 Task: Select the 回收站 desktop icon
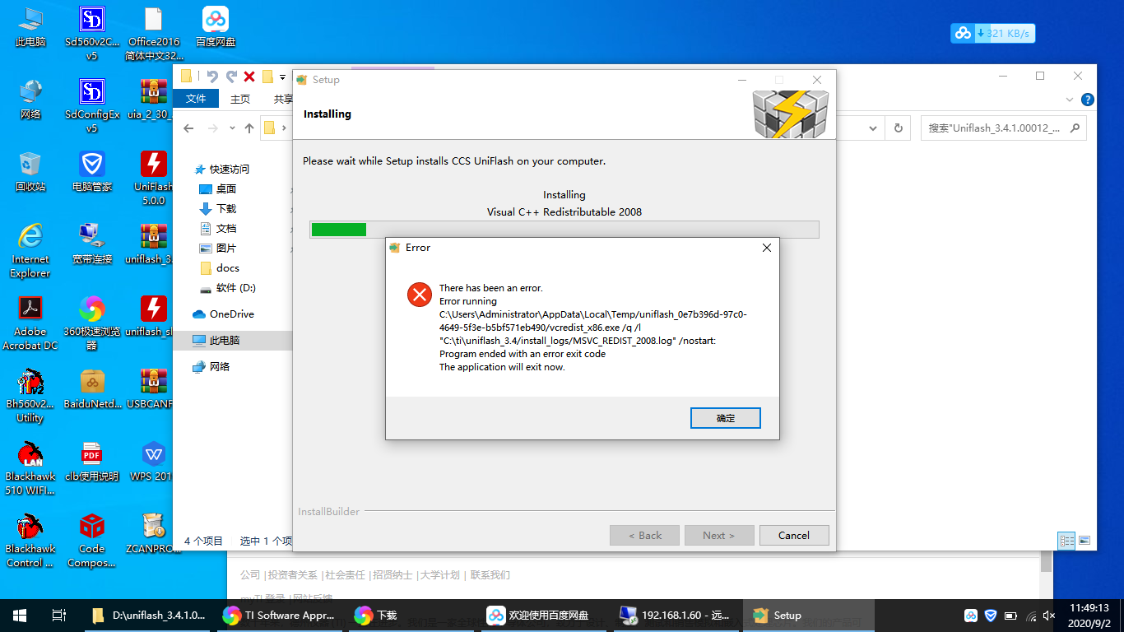click(30, 171)
